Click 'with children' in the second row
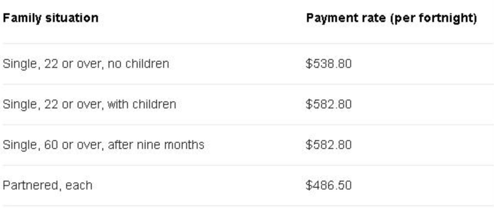Image resolution: width=494 pixels, height=208 pixels. click(141, 104)
